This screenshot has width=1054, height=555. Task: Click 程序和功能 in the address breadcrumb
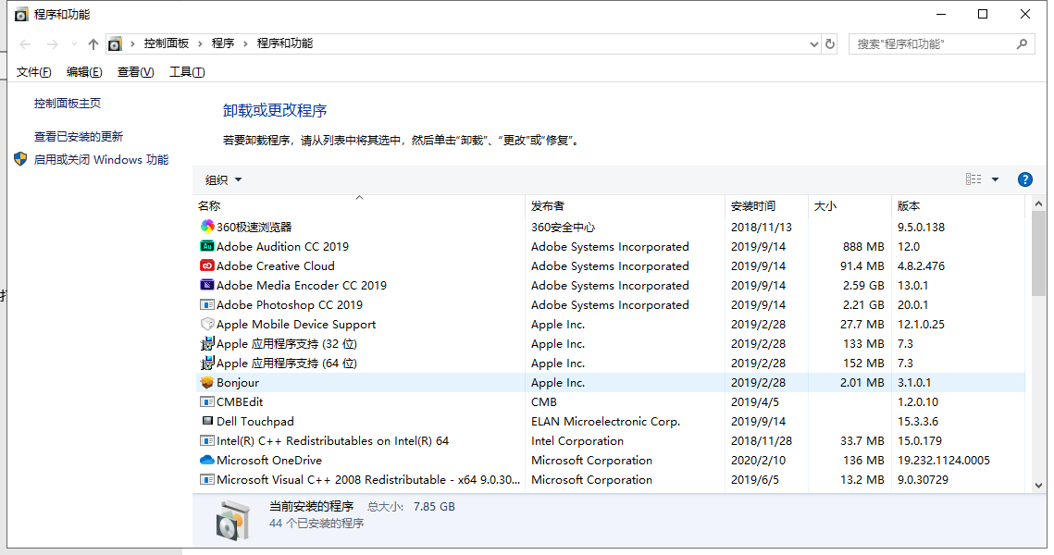coord(284,43)
